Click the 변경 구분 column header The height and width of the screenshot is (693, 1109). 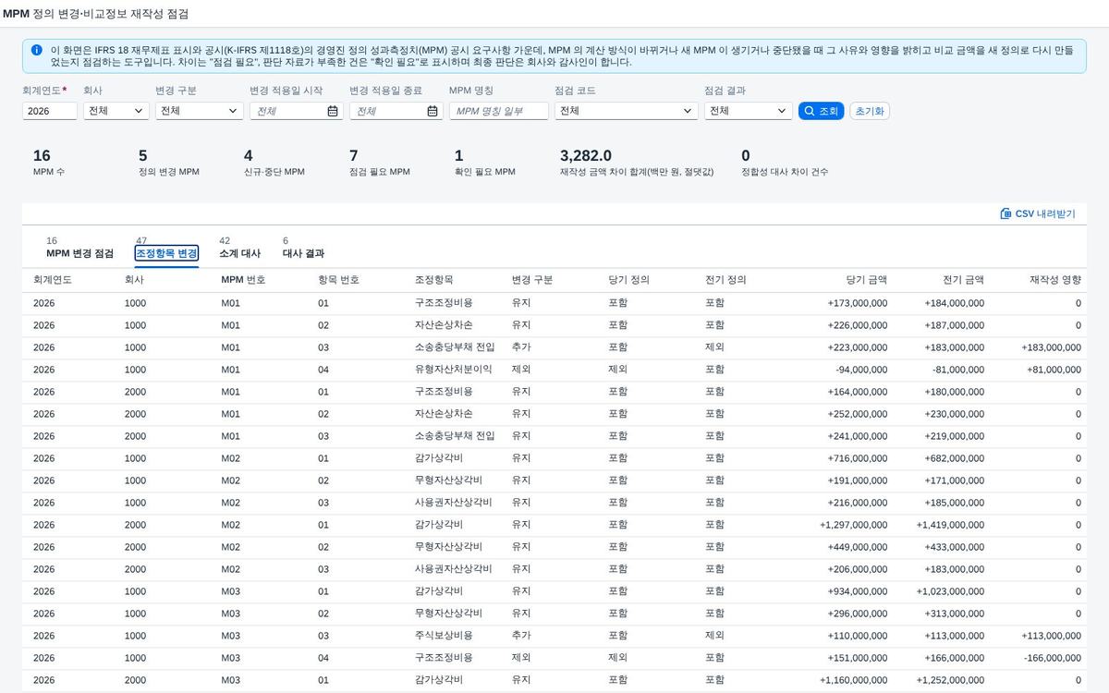pyautogui.click(x=532, y=280)
